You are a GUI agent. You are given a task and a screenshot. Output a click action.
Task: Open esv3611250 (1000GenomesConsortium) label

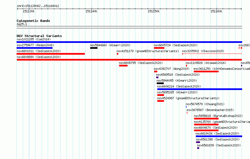222,69
